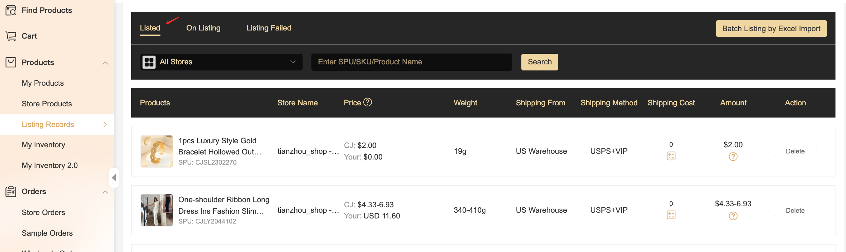The width and height of the screenshot is (846, 252).
Task: Switch to the On Listing tab
Action: point(203,28)
